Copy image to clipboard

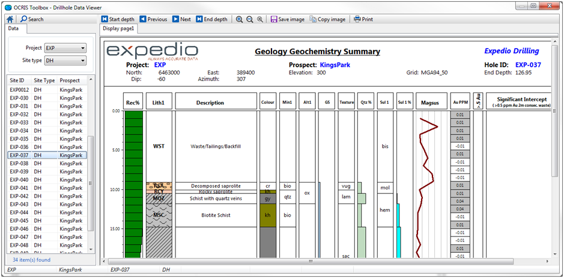click(328, 19)
